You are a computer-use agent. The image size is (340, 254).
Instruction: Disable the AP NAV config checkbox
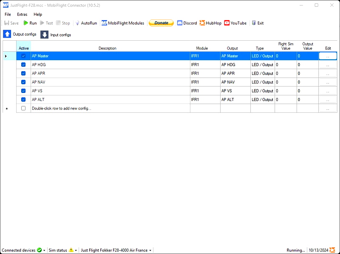click(23, 82)
